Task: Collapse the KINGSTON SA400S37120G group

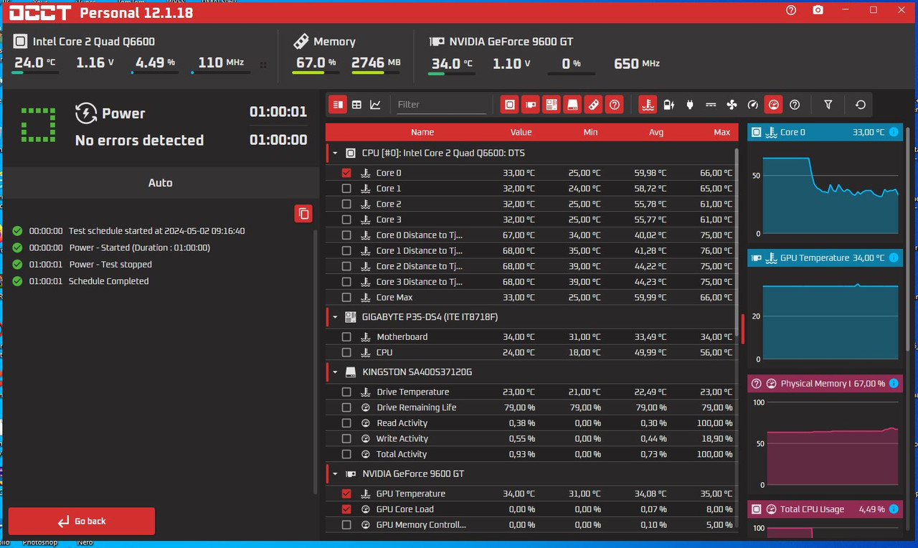Action: pos(335,372)
